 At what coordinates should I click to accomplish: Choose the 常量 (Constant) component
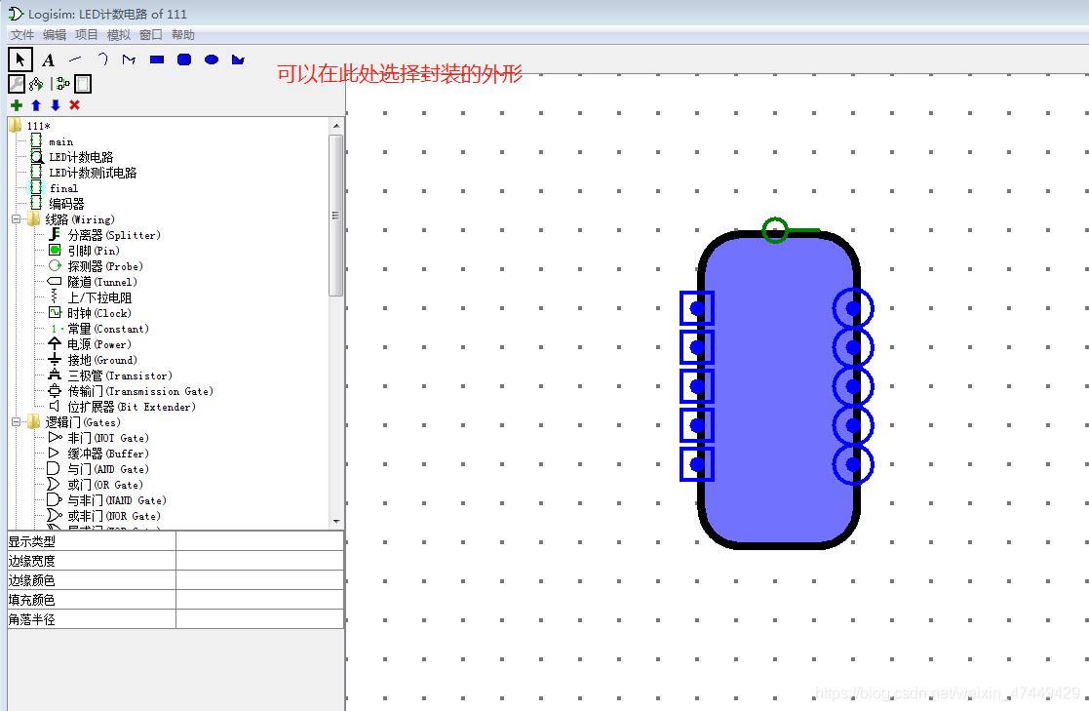point(107,329)
